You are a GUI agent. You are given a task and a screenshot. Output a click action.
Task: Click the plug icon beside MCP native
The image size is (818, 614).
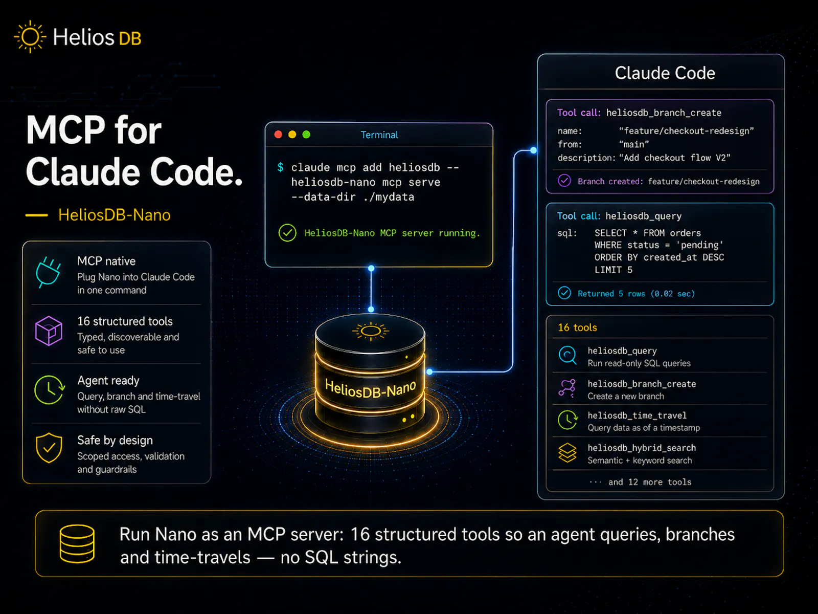coord(49,272)
